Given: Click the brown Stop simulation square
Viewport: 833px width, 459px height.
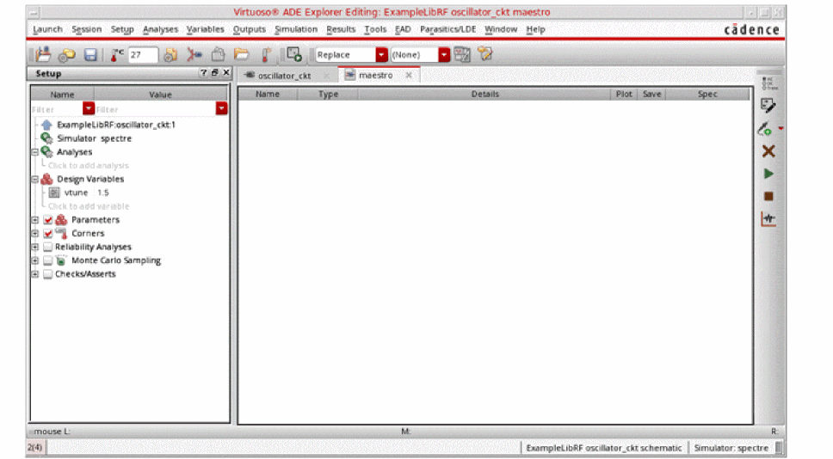Looking at the screenshot, I should pyautogui.click(x=768, y=196).
